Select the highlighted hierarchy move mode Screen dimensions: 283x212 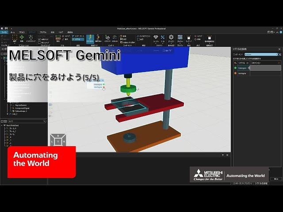click(90, 39)
